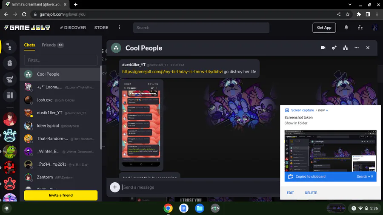Open the _Winter_E chat

coord(60,151)
